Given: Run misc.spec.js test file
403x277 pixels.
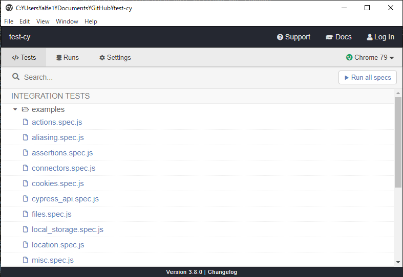Looking at the screenshot, I should 52,260.
